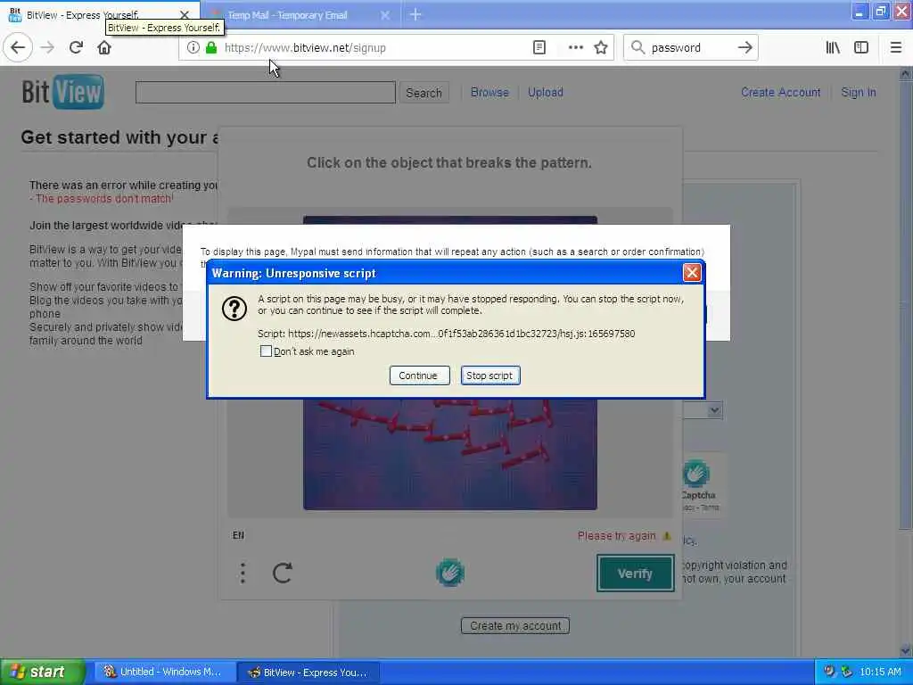Refresh the captcha challenge icon
This screenshot has width=913, height=685.
click(x=283, y=574)
